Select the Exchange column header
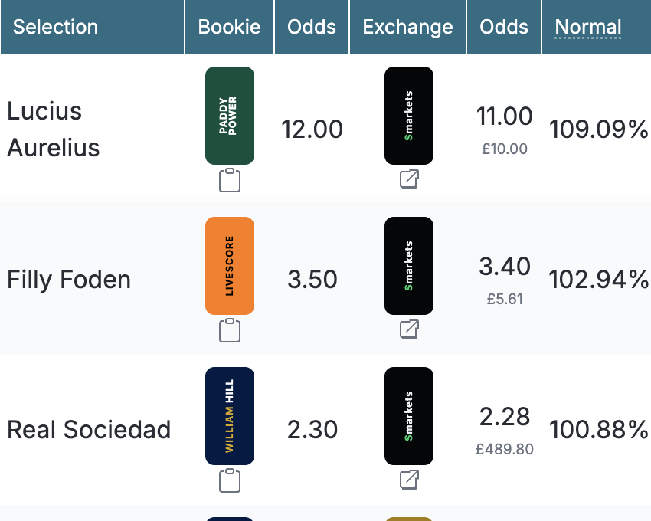This screenshot has width=651, height=521. (x=407, y=27)
